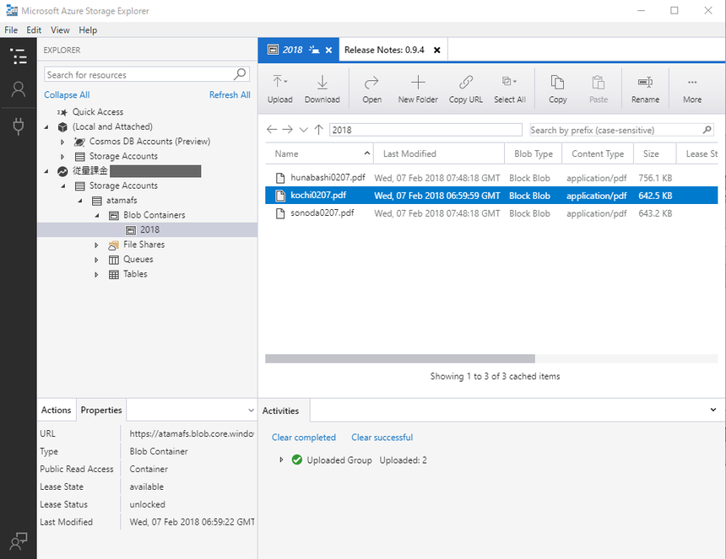Collapse the Blob Containers node
This screenshot has height=559, width=726.
(97, 216)
